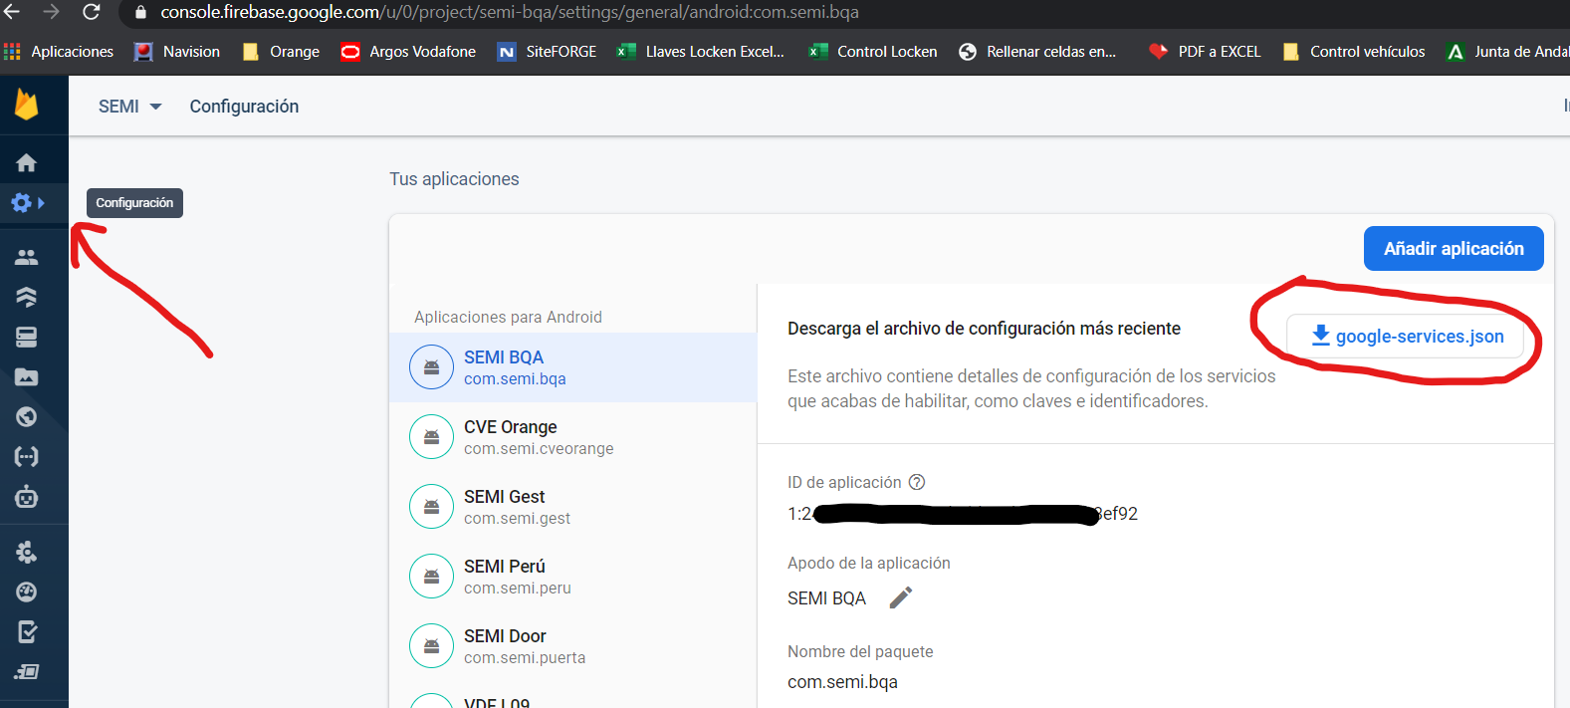Select SEMI Door app in list

pos(572,646)
